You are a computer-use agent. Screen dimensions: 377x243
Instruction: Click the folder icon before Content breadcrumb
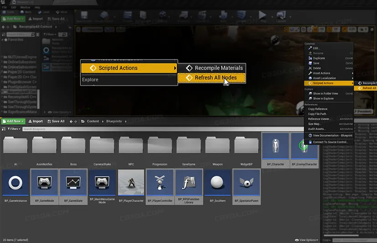pos(83,121)
